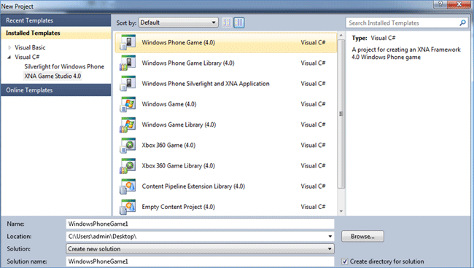The width and height of the screenshot is (474, 268).
Task: Open the Solution 'Create new solution' dropdown
Action: [x=200, y=249]
